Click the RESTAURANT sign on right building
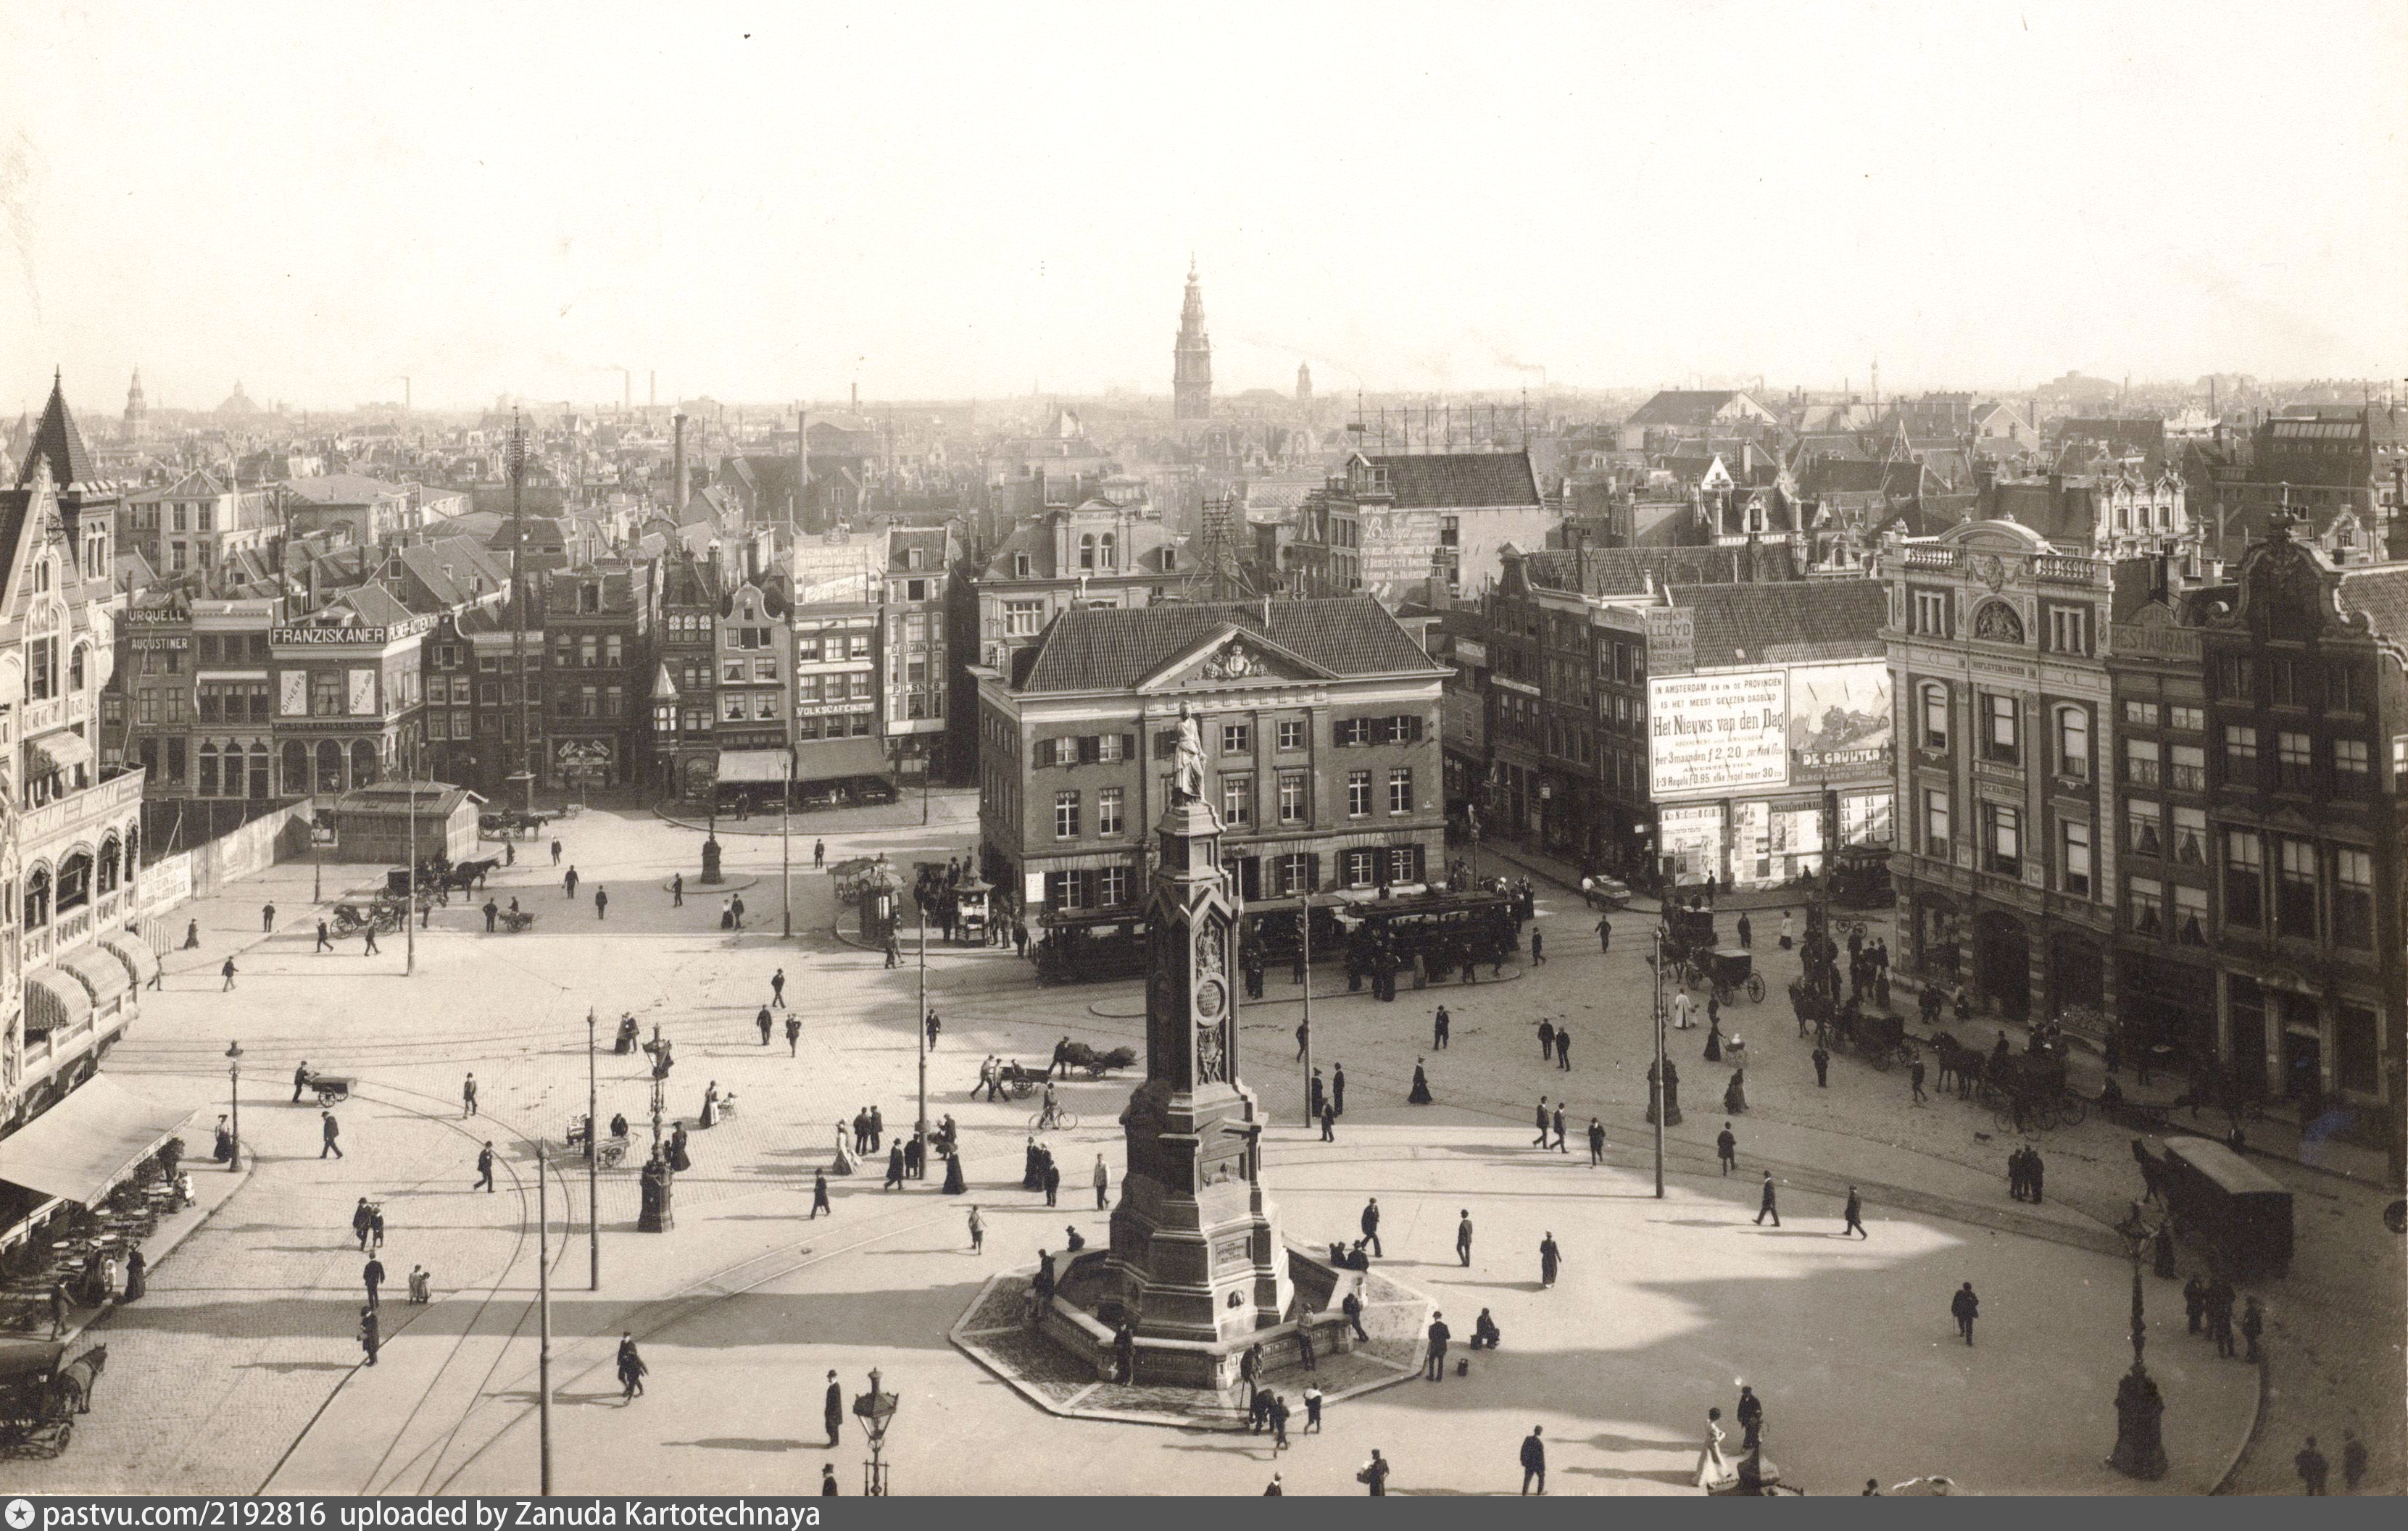Screen dimensions: 2408x1531 (x=2155, y=641)
